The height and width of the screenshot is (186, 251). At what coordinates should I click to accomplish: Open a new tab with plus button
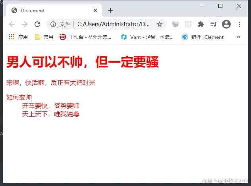click(110, 10)
